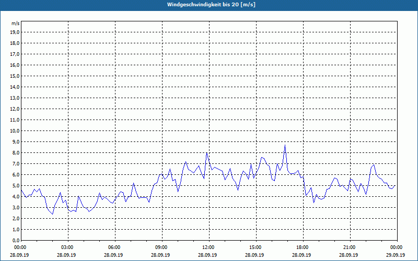Viewport: 418px width, 261px height.
Task: Click the '28.09.19' date under 18:00
Action: pyautogui.click(x=302, y=255)
